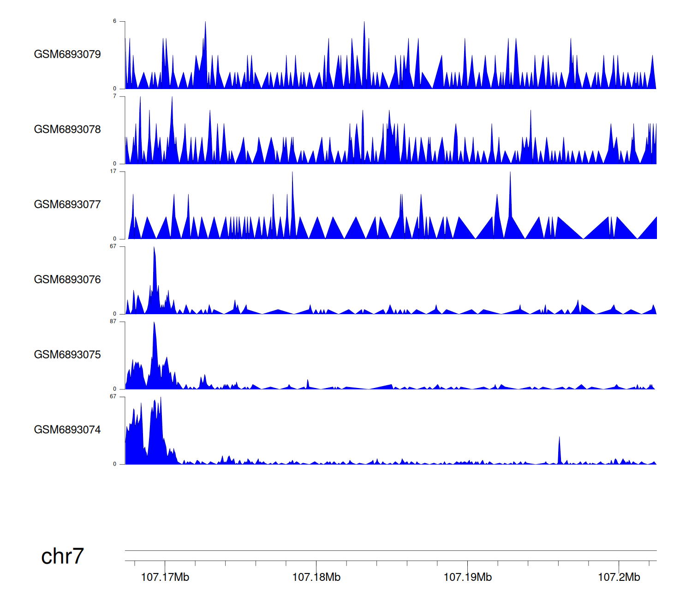
Task: Select the y-axis maximum value 87
Action: point(113,322)
